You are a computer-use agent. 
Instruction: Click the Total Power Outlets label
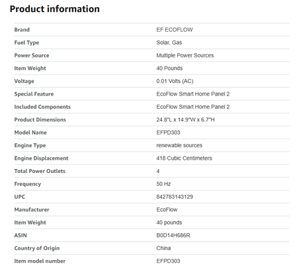click(40, 171)
